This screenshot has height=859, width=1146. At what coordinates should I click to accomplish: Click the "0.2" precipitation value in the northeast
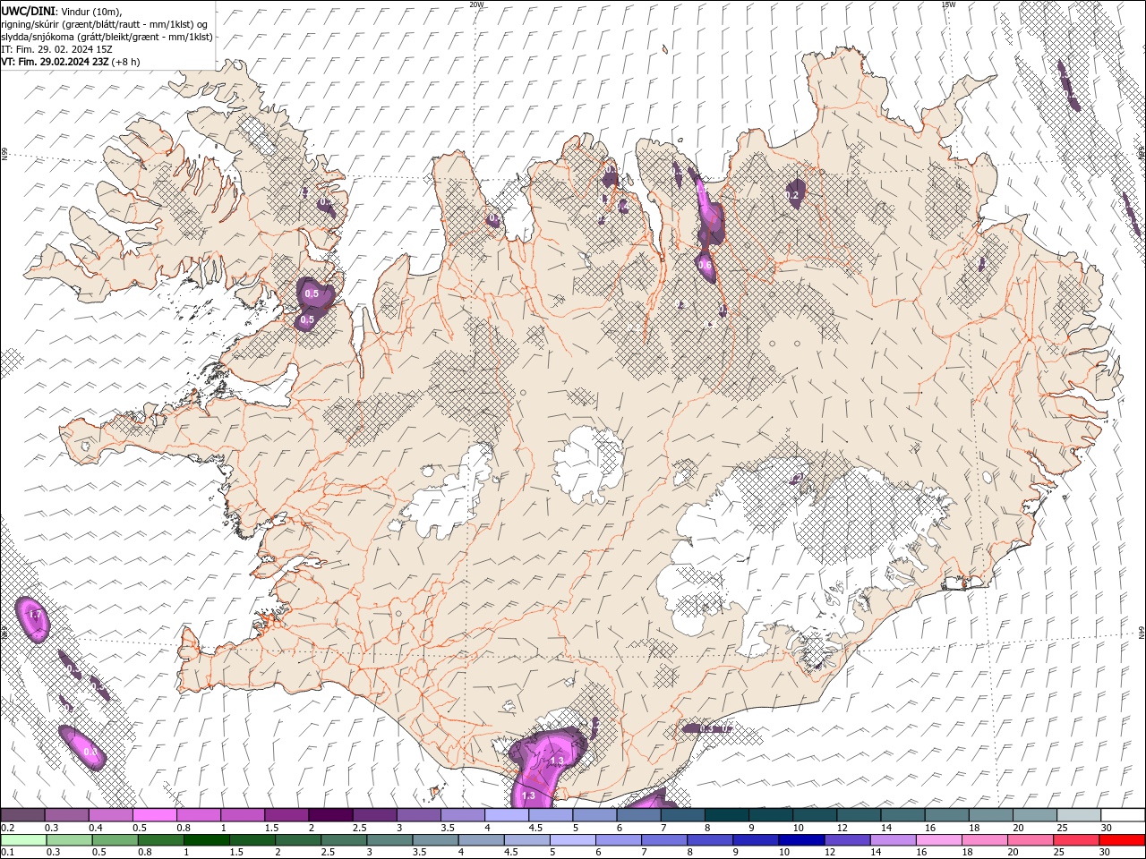click(x=792, y=194)
